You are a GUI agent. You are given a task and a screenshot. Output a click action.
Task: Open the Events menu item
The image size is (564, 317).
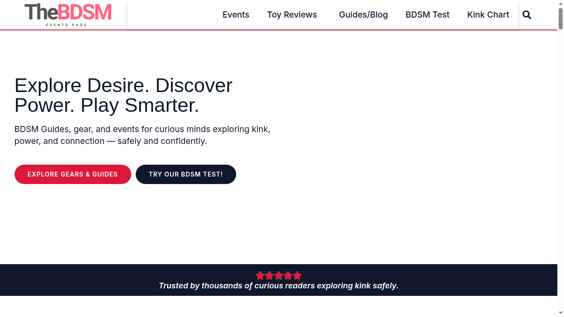point(236,15)
